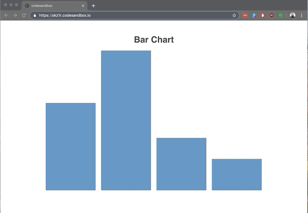308x213 pixels.
Task: Click the codesandbox tab favicon
Action: (27, 6)
